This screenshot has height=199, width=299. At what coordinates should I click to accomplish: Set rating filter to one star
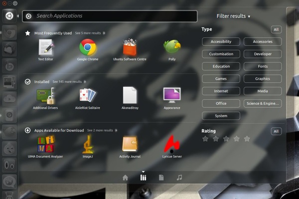click(x=205, y=139)
